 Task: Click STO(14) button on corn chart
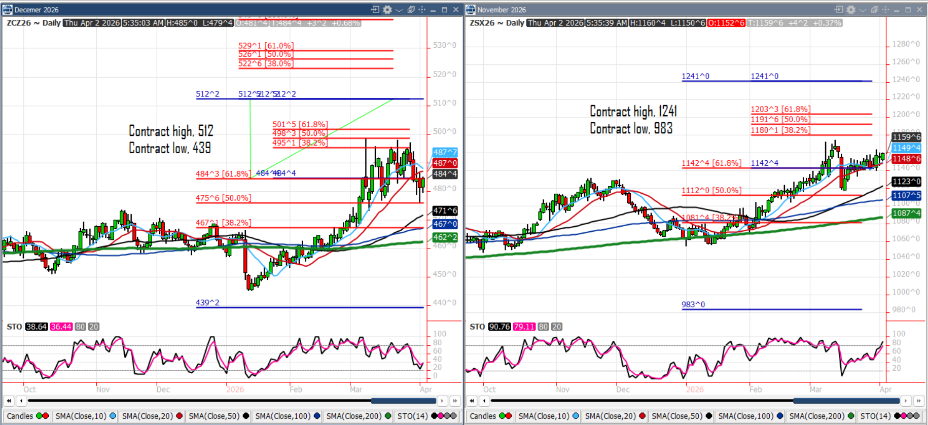click(x=412, y=416)
